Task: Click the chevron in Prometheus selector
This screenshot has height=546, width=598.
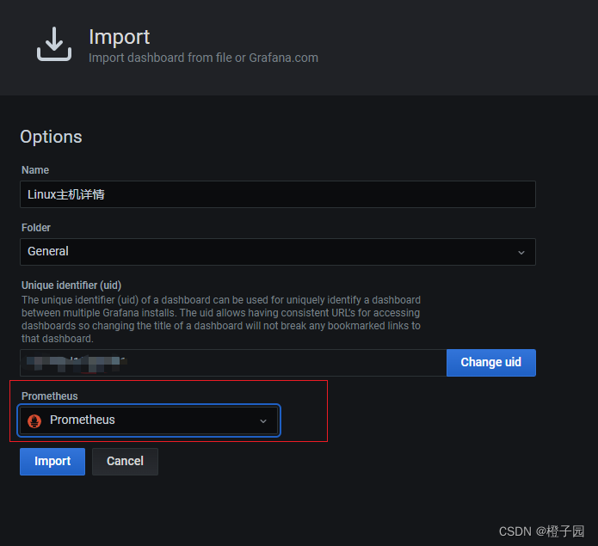Action: click(x=262, y=421)
